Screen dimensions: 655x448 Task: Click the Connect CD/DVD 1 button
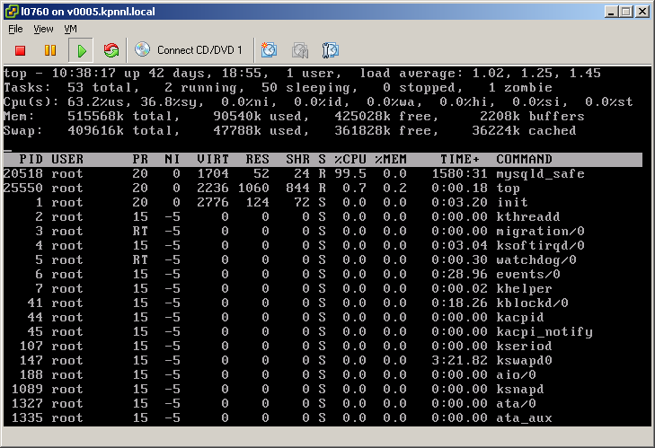(x=190, y=50)
